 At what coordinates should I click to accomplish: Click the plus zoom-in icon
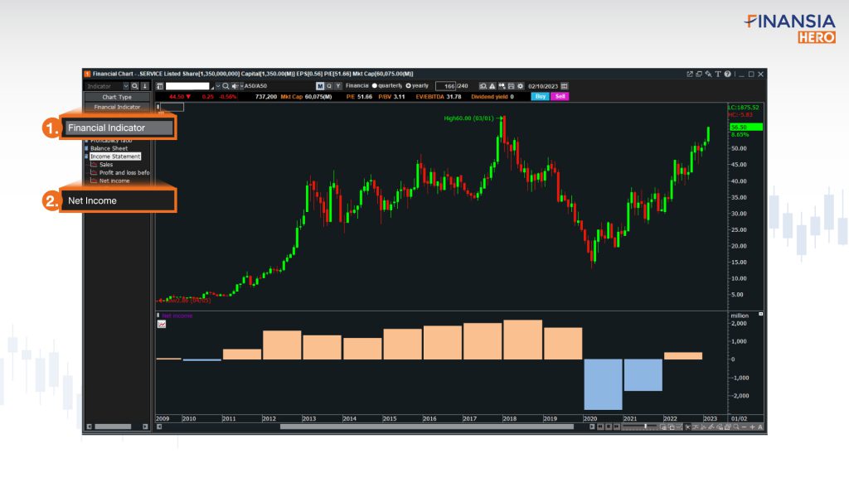click(753, 426)
